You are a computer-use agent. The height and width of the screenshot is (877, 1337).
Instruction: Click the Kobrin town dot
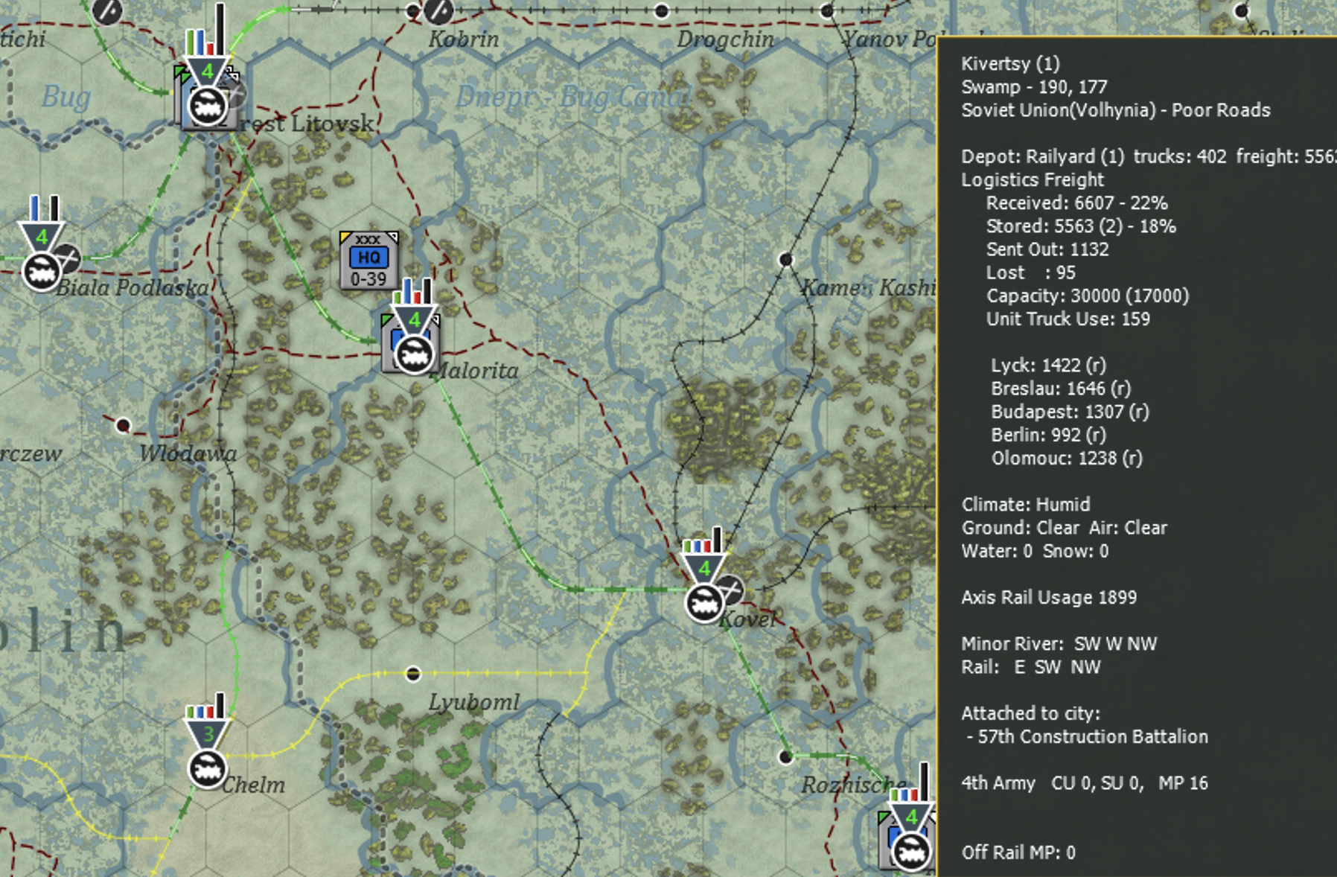click(413, 10)
